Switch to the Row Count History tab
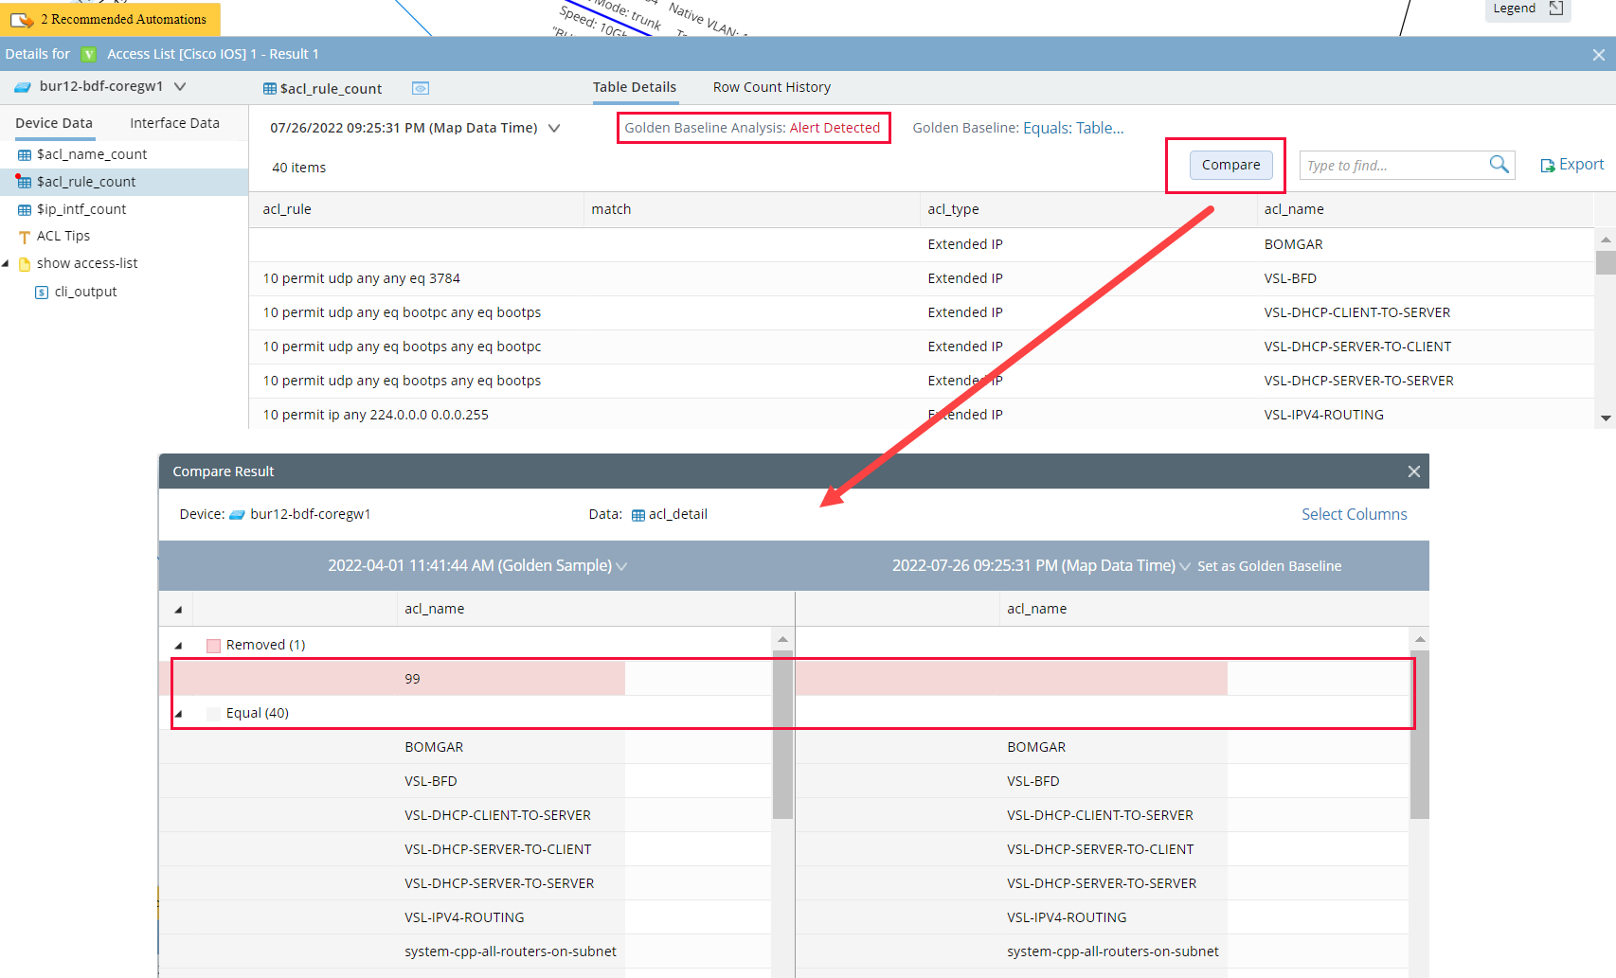Viewport: 1616px width, 978px height. pyautogui.click(x=772, y=87)
